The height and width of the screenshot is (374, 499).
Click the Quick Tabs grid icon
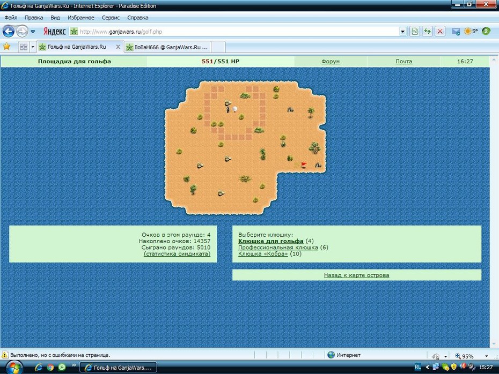23,47
